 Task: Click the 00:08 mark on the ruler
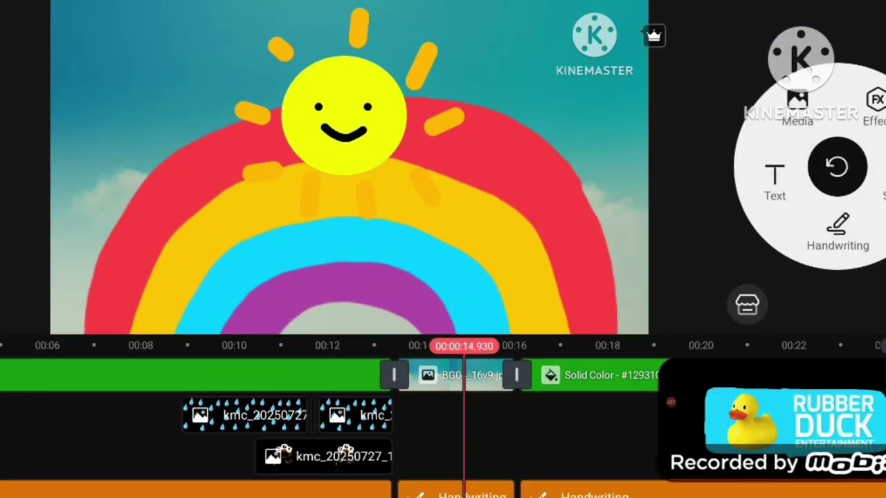[x=141, y=345]
